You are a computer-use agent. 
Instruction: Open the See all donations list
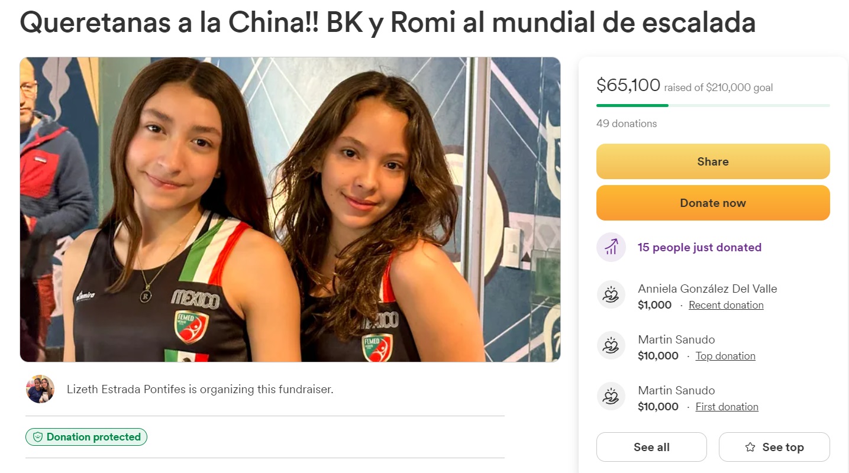[651, 447]
